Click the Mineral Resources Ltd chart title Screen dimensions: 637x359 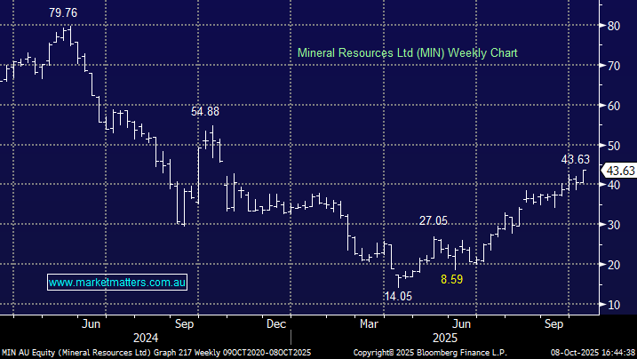pos(406,53)
